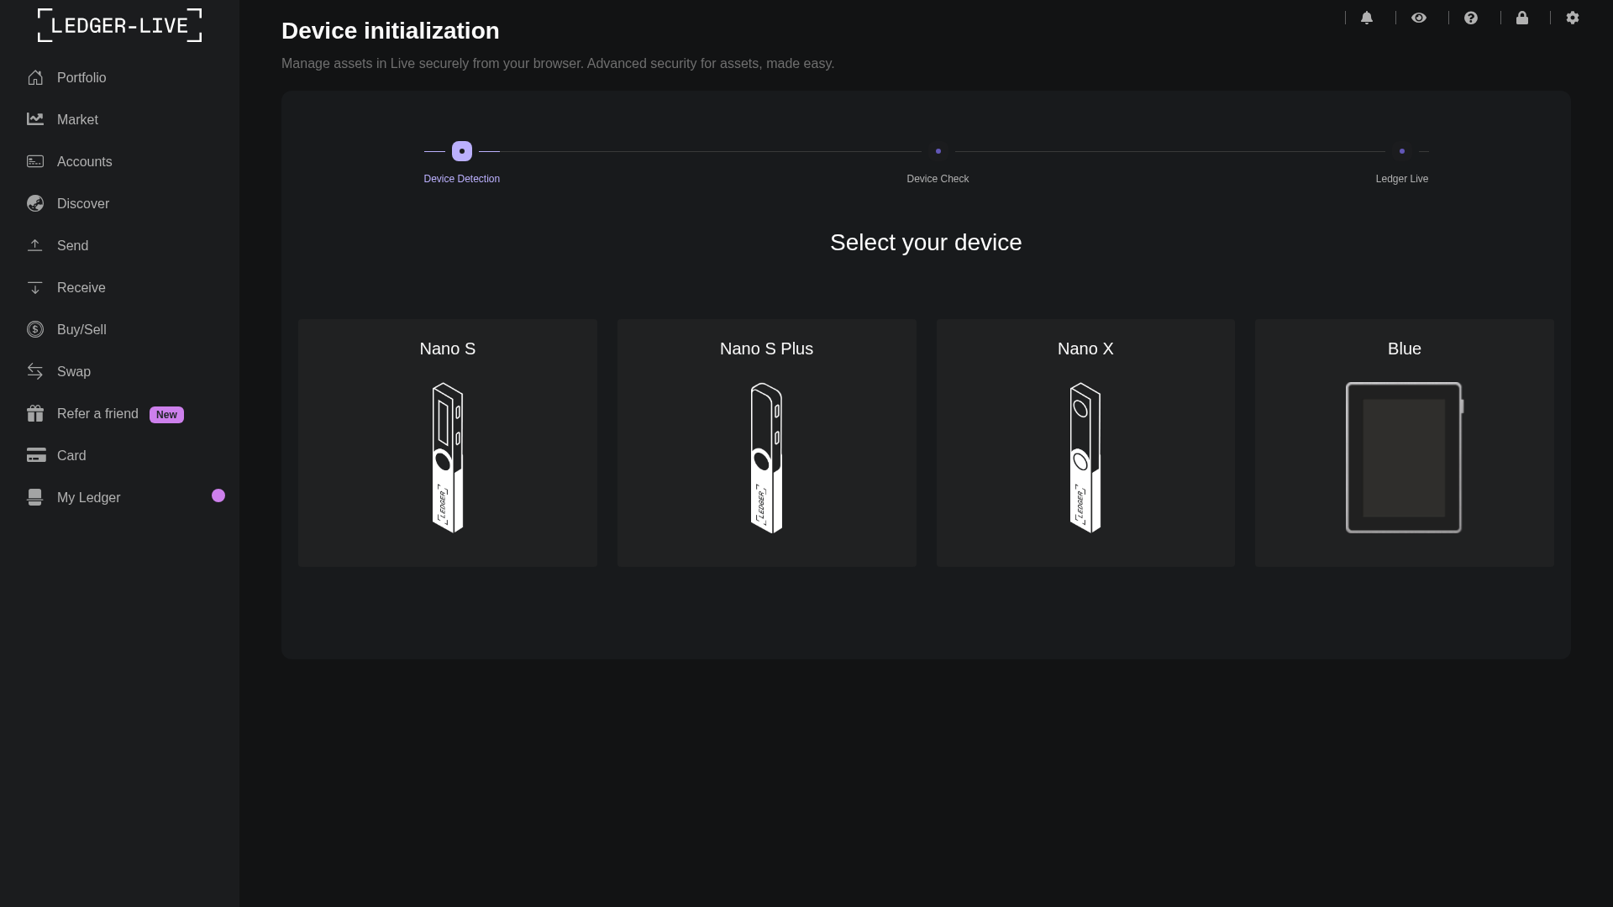
Task: Lock the app using the padlock icon
Action: pos(1523,18)
